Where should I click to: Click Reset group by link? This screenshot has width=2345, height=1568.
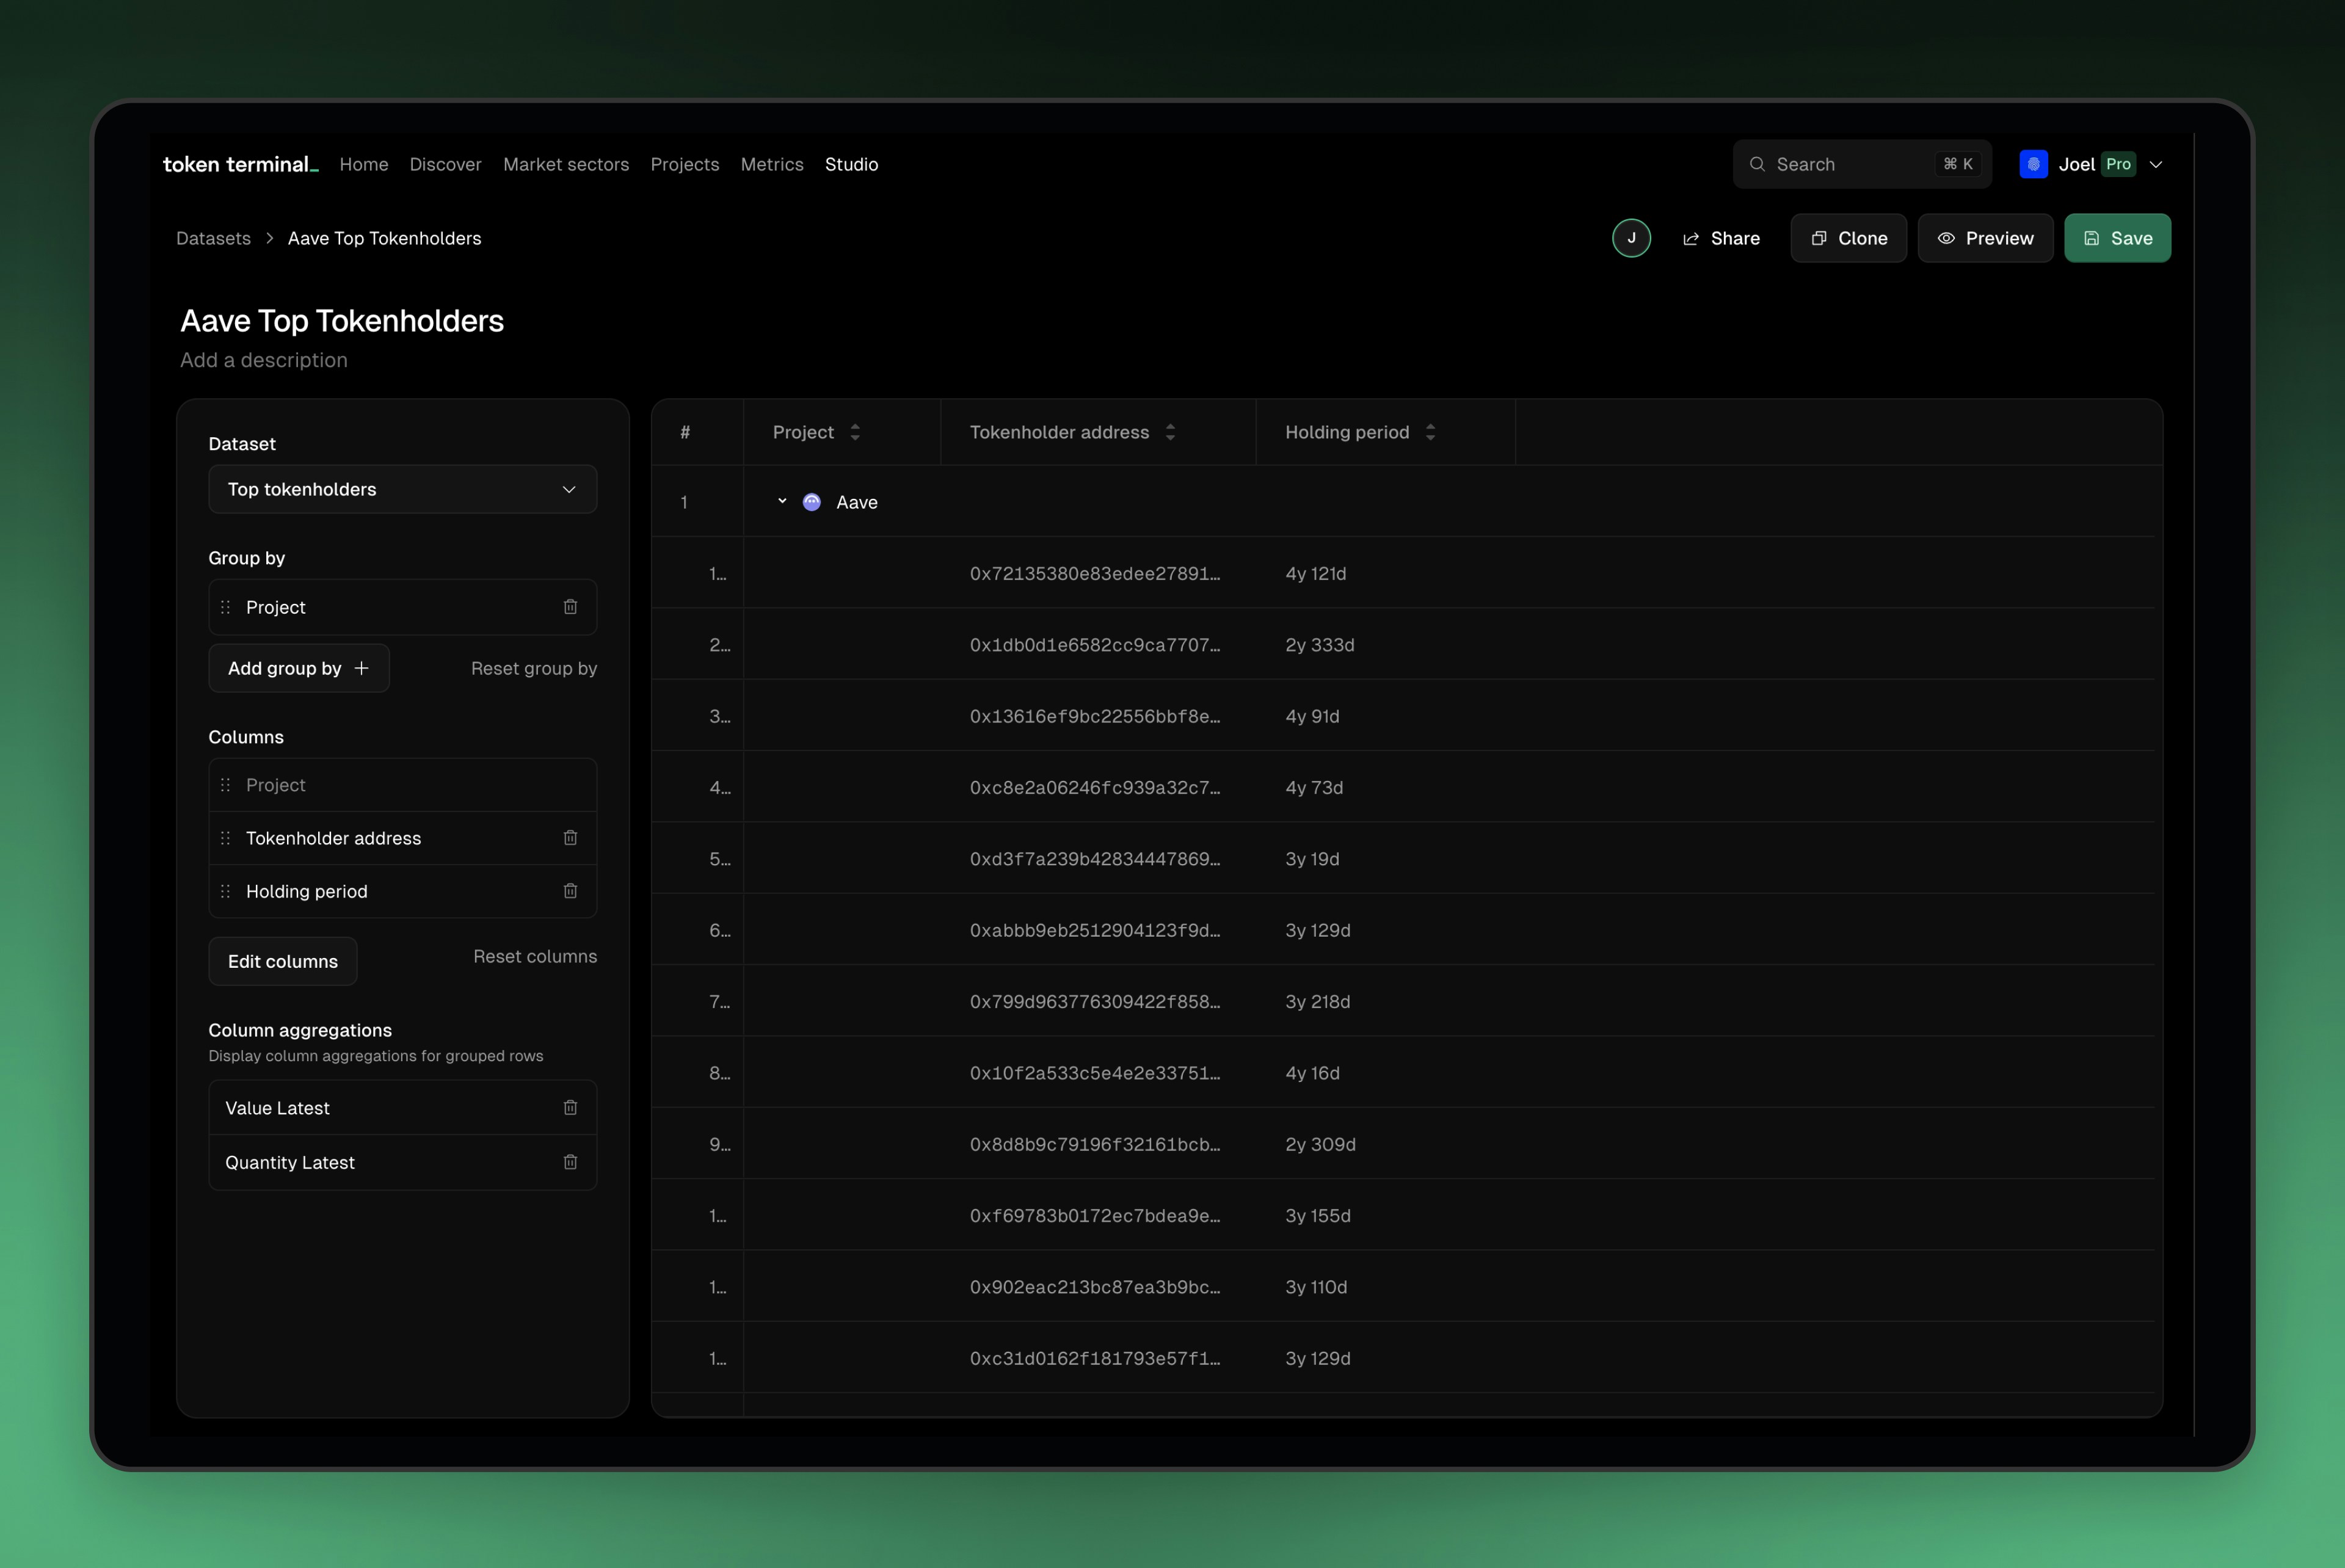(x=534, y=668)
